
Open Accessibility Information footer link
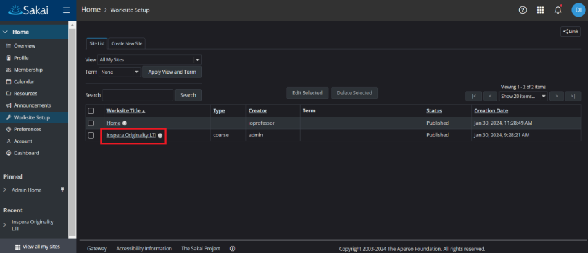(x=144, y=248)
